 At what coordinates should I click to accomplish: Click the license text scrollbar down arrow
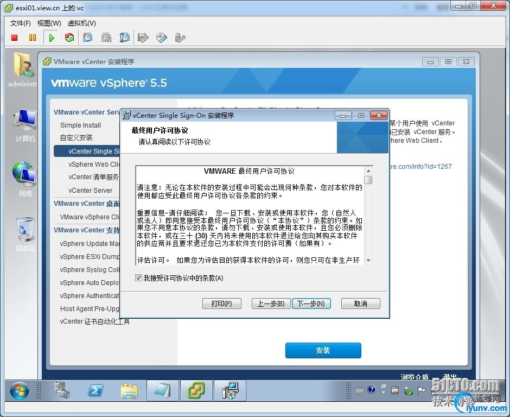click(x=368, y=261)
